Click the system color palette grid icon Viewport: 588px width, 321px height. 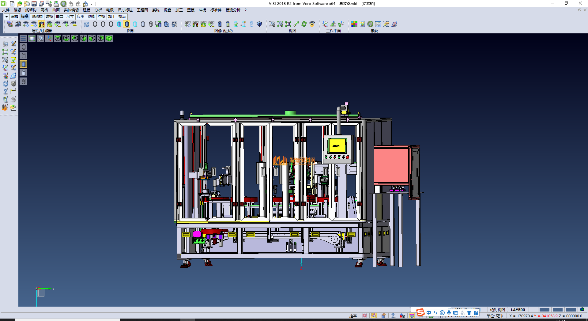click(354, 24)
